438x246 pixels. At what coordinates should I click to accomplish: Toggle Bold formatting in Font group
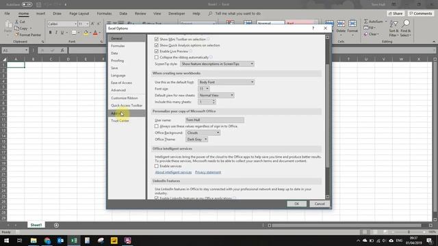pyautogui.click(x=50, y=33)
